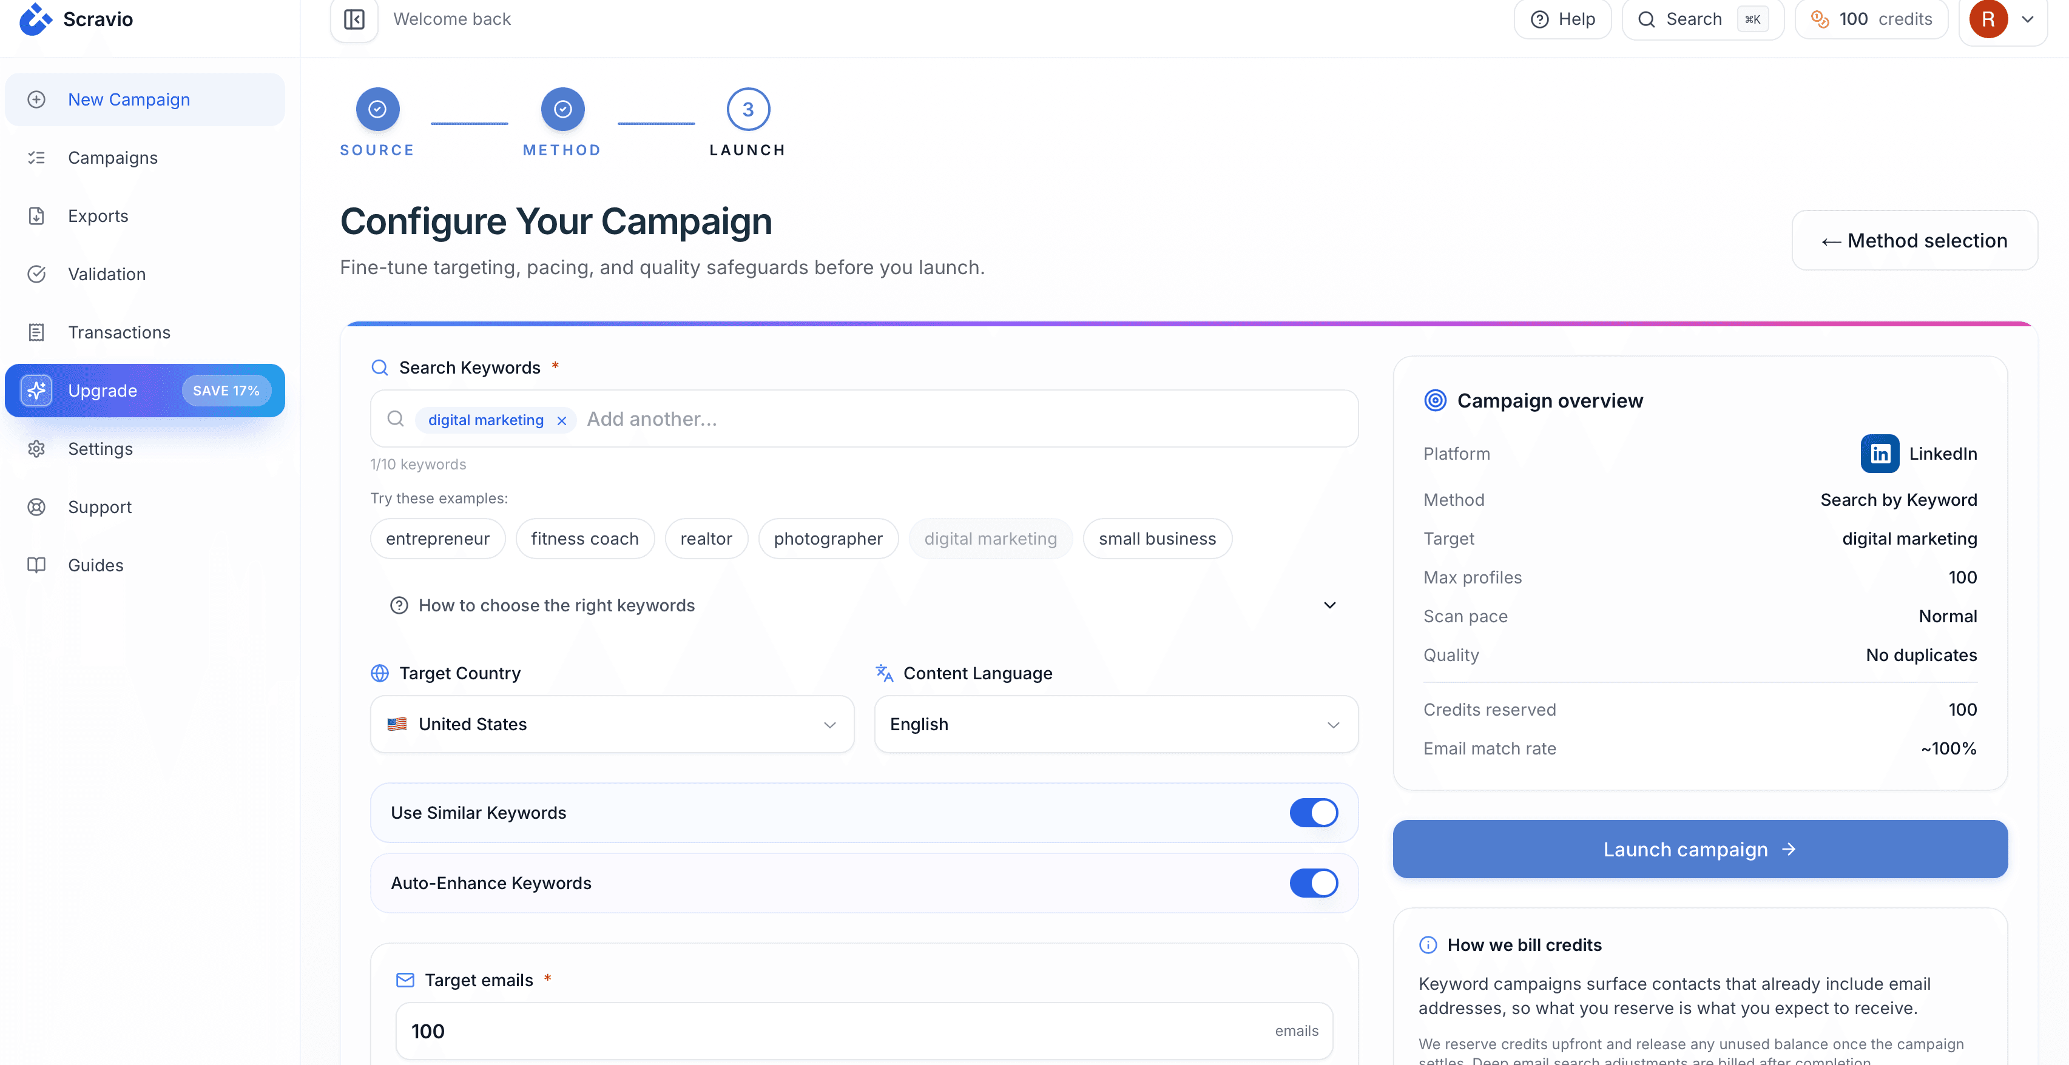Viewport: 2069px width, 1065px height.
Task: Click the Target emails number field
Action: (x=864, y=1031)
